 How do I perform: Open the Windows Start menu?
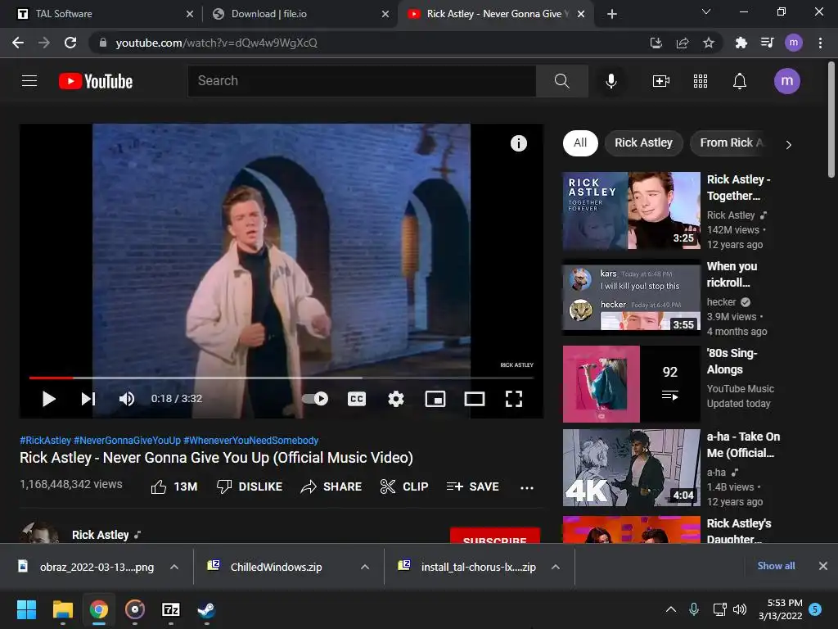point(26,609)
